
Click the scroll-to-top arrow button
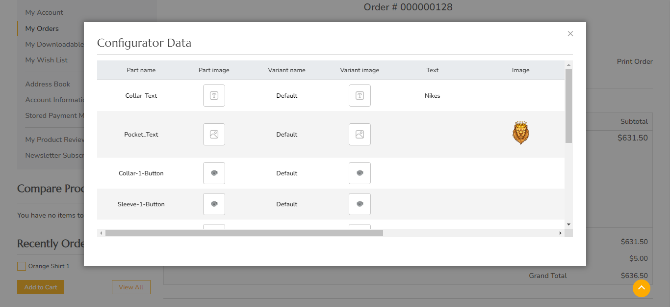point(642,288)
